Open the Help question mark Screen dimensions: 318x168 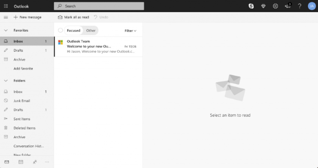tap(300, 6)
